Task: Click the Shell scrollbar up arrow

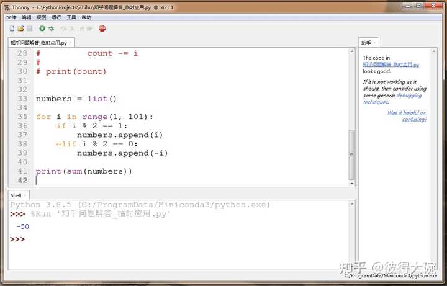Action: 352,204
